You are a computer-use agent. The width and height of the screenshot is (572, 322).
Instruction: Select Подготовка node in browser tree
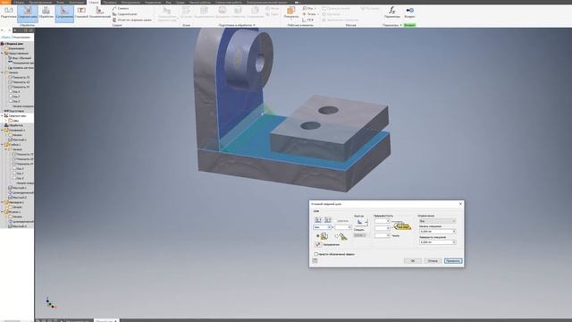[x=14, y=111]
